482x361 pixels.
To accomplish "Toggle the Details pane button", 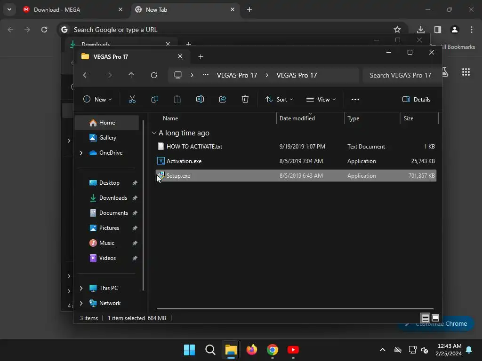I will (417, 100).
